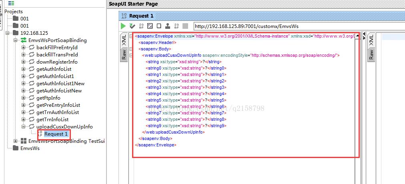Expand the getAuthInfoList1 operation

[x=23, y=76]
